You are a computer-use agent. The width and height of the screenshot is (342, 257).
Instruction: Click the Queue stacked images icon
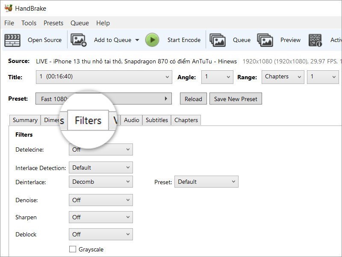218,40
